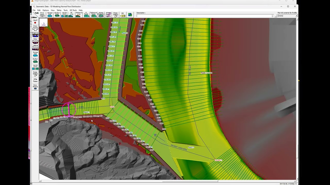
Task: Select the SA/2D Conn tool in top toolbar
Action: click(64, 14)
